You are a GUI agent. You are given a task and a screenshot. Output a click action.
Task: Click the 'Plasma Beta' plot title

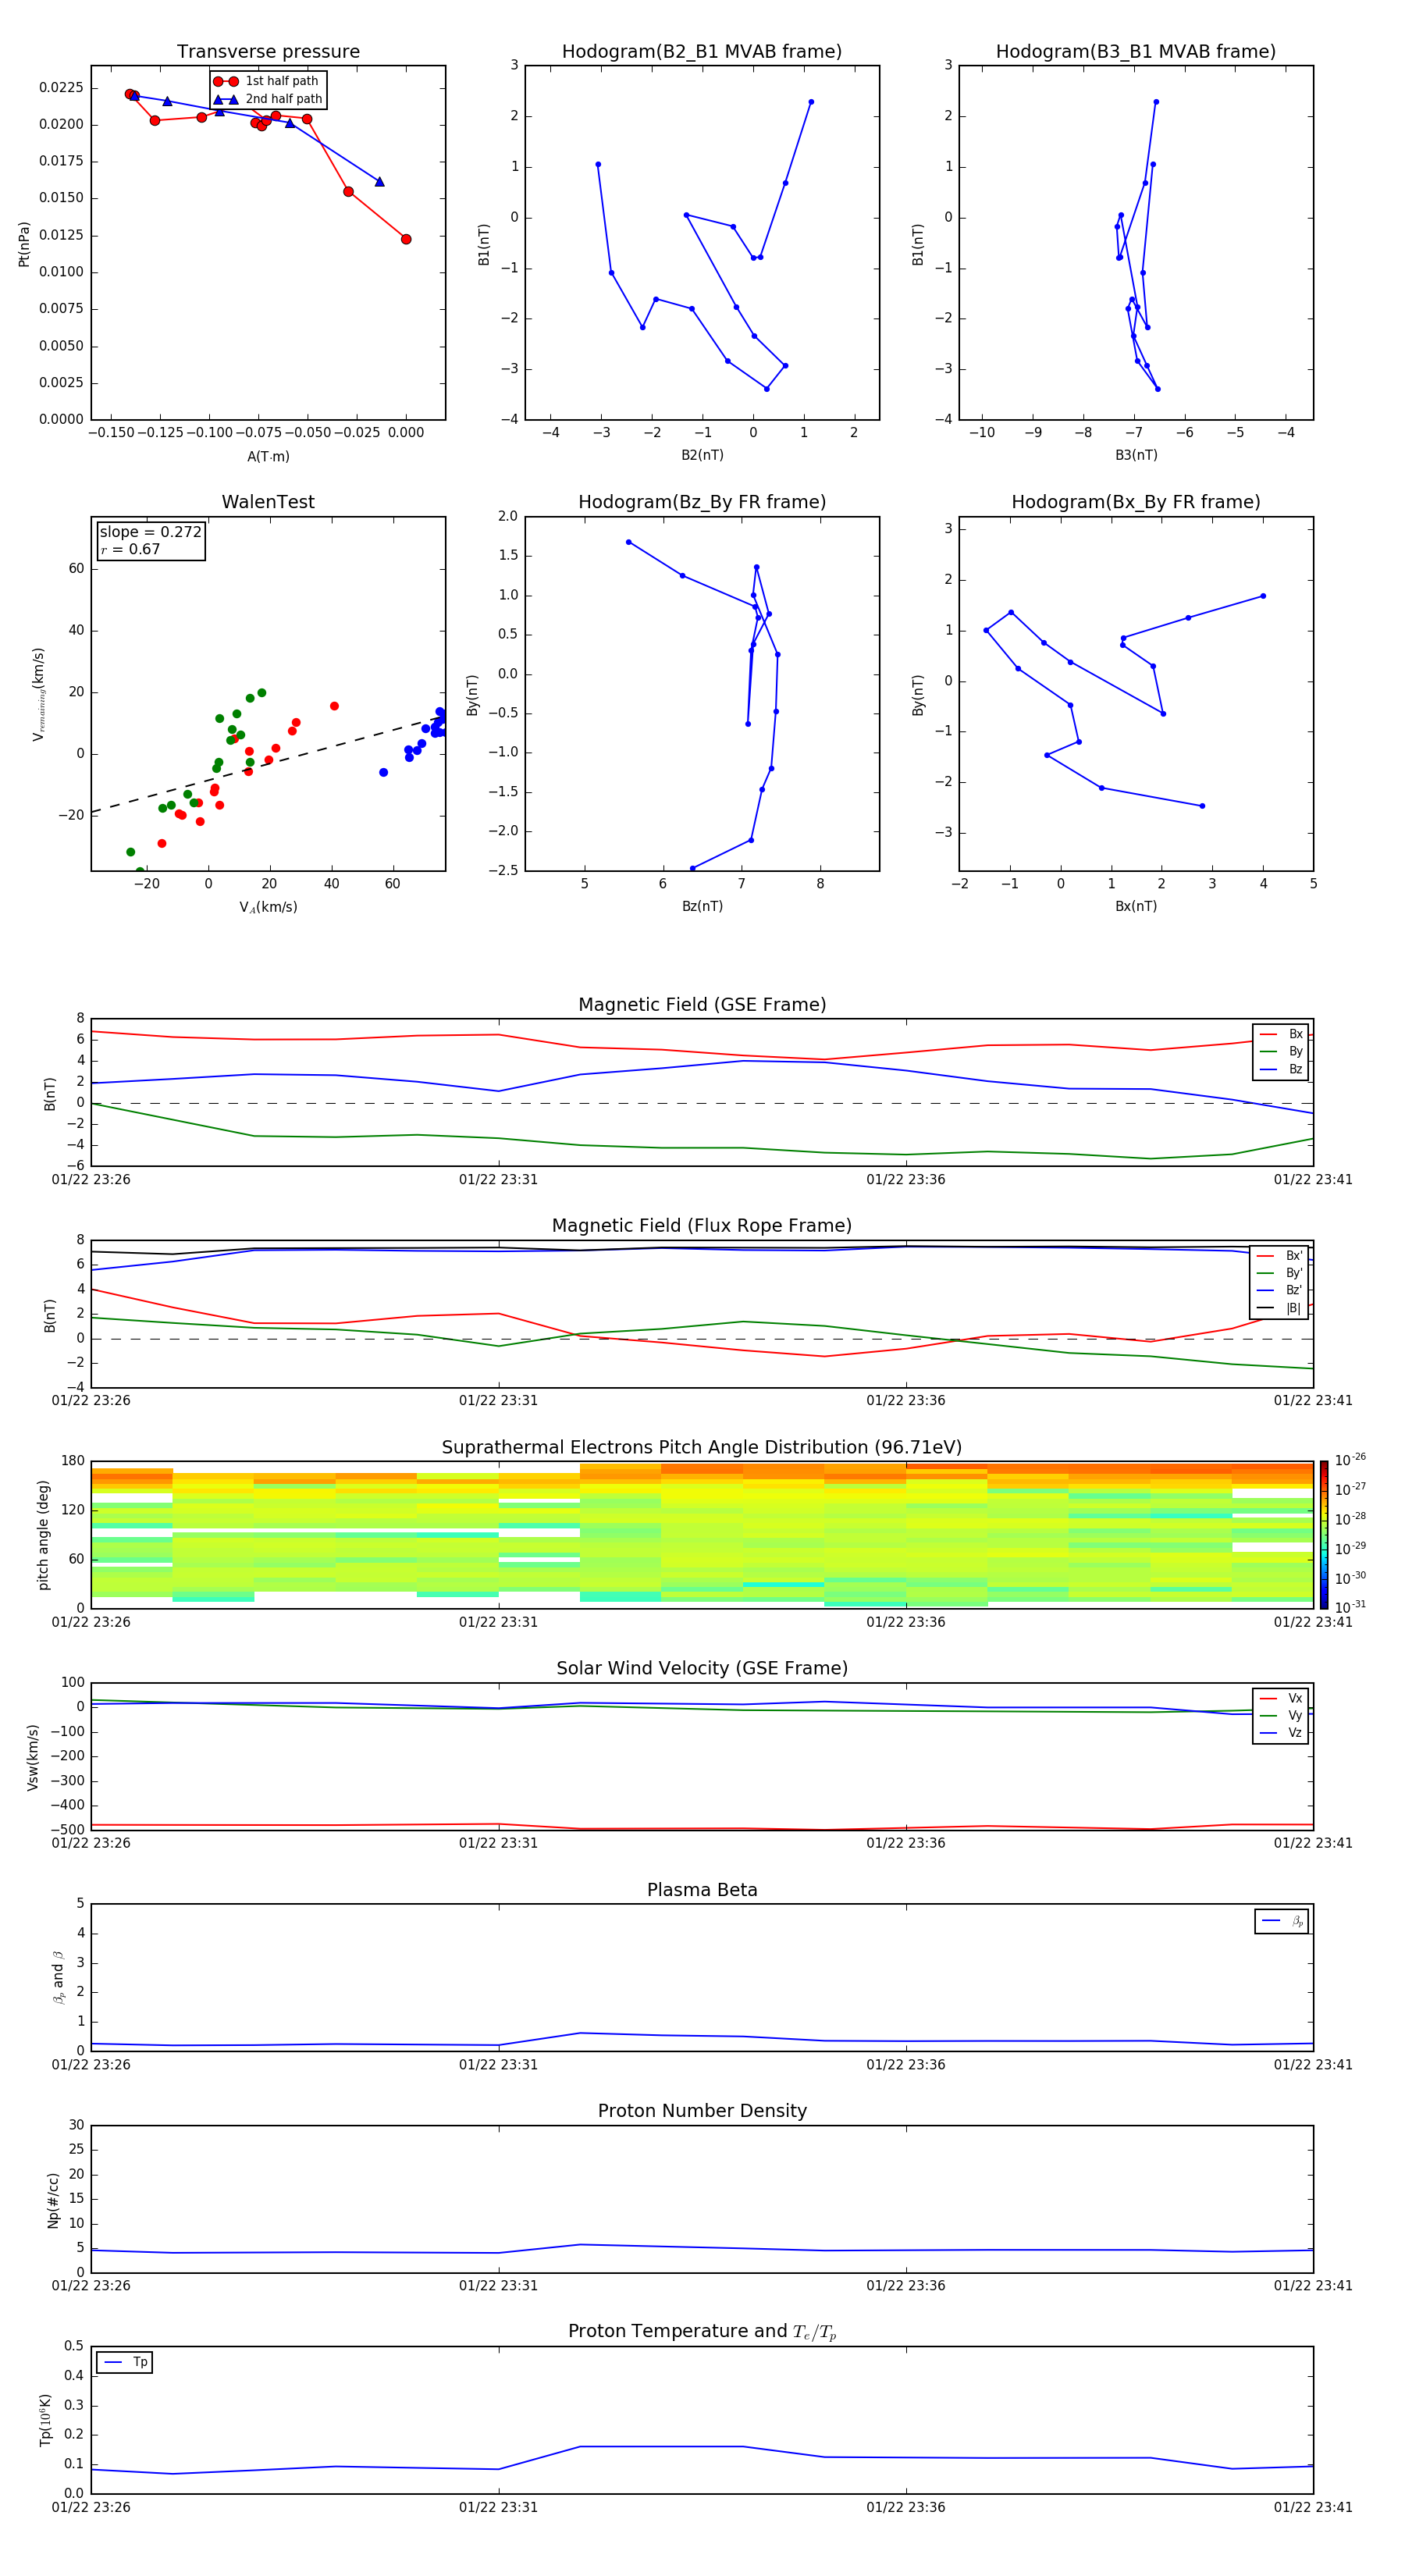(702, 1890)
